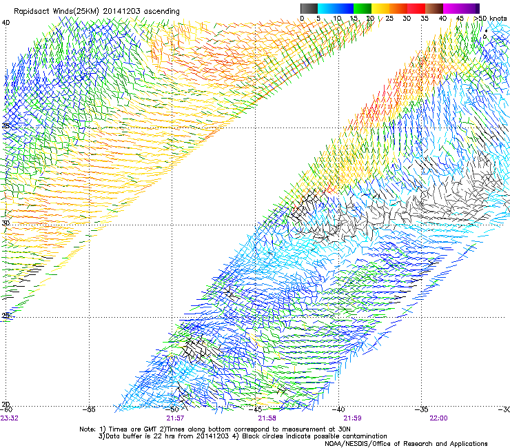Click the legend tick label '10'
Image resolution: width=510 pixels, height=448 pixels.
point(337,19)
